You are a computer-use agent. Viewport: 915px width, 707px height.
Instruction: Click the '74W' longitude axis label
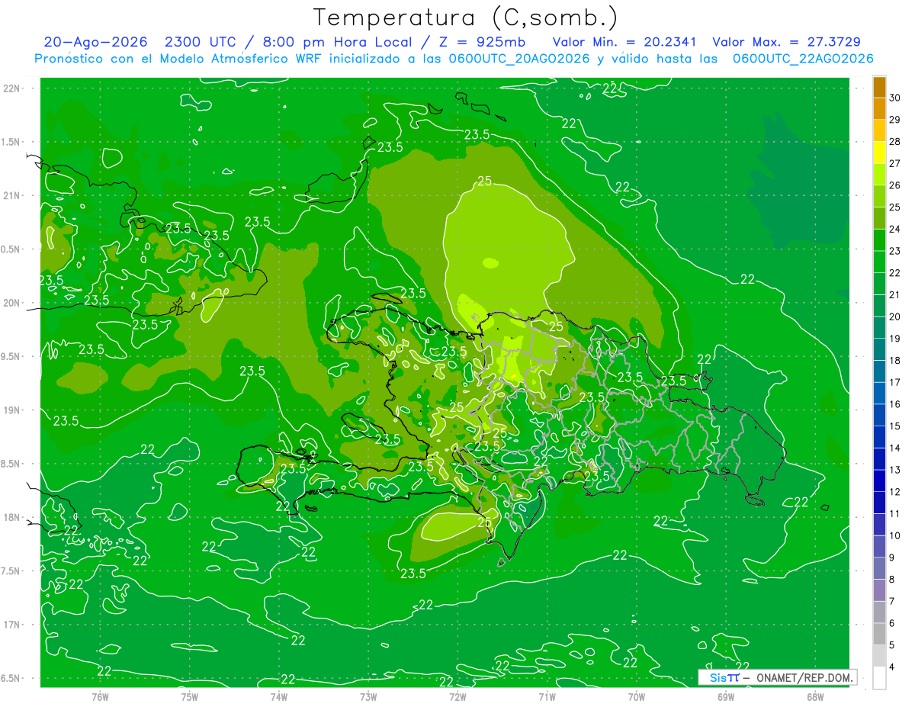pos(279,696)
